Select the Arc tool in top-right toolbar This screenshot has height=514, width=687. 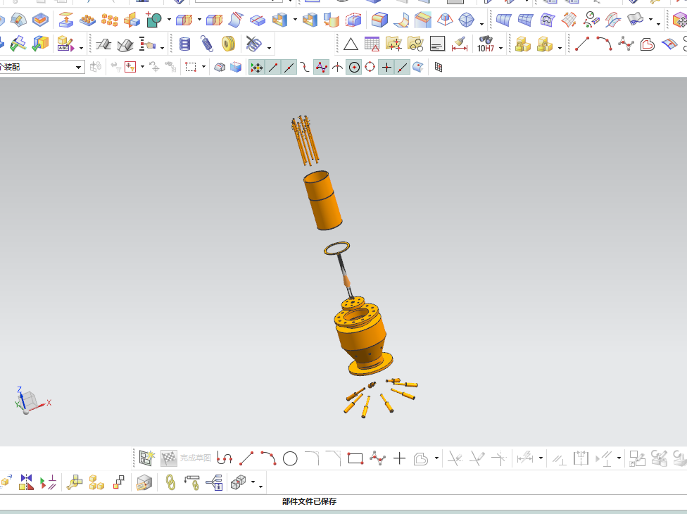coord(604,44)
